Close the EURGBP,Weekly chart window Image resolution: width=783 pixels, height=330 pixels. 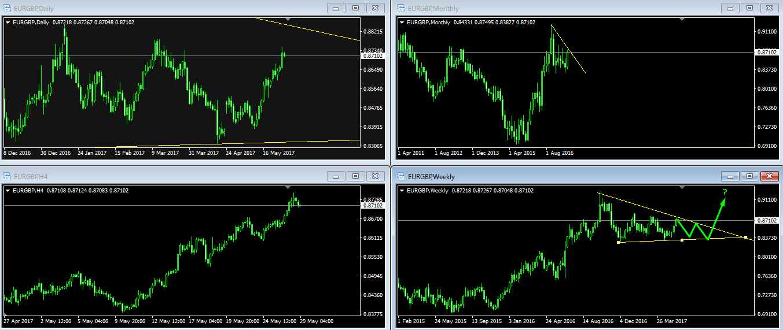coord(769,176)
